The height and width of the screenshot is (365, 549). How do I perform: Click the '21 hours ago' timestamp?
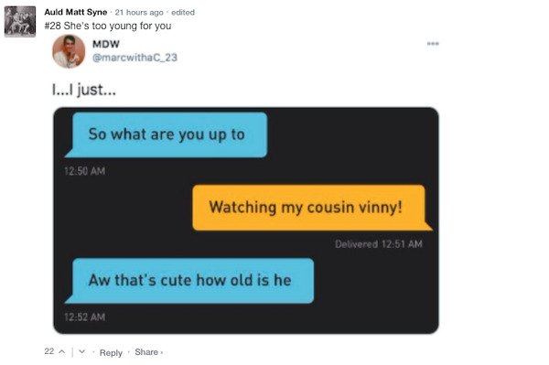coord(139,13)
